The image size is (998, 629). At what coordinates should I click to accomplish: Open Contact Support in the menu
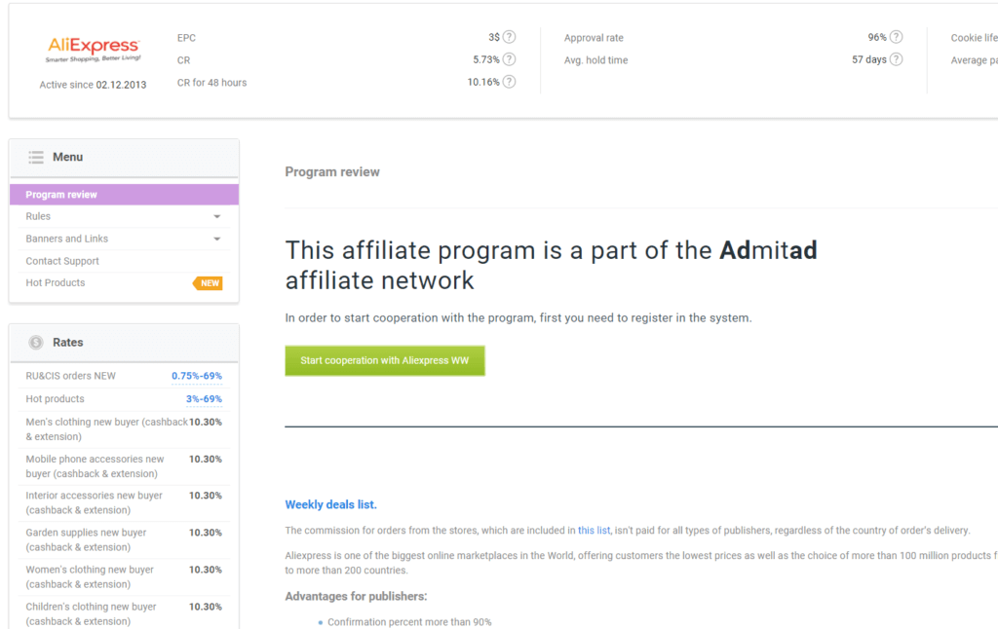pos(62,261)
